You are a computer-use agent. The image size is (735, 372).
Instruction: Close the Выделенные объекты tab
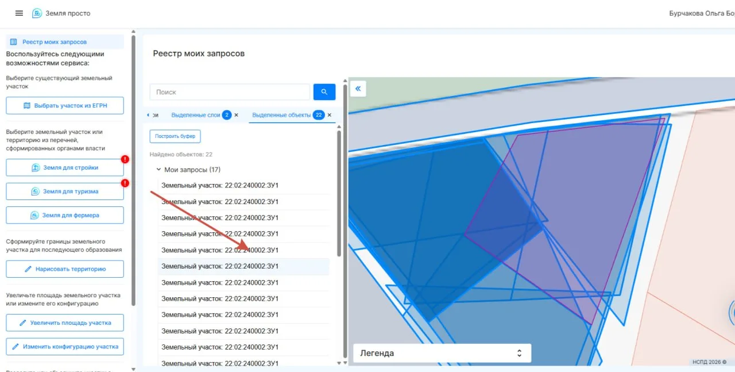[x=330, y=115]
